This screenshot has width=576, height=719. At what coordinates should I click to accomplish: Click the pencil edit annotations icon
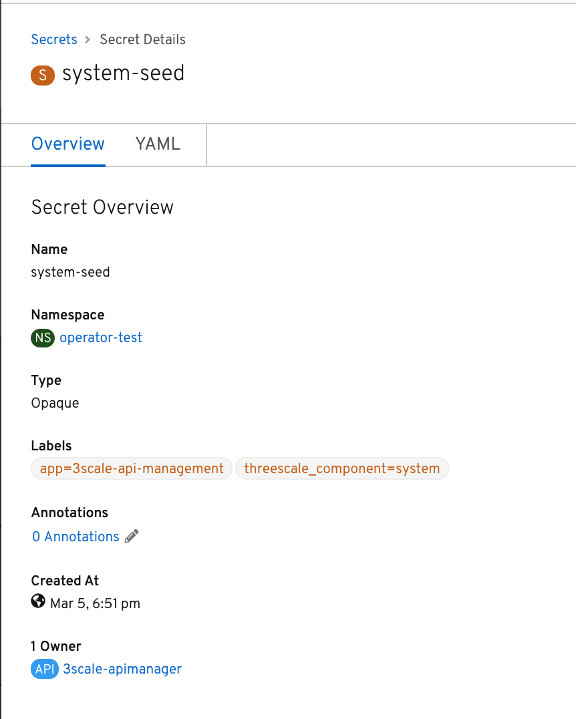coord(132,536)
